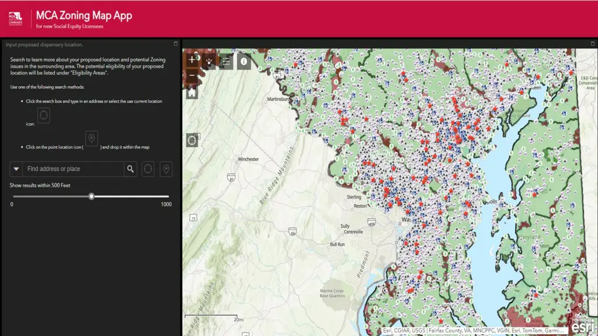Click the "Marine Corps Base Quantico" map label
This screenshot has height=336, width=598.
pos(332,293)
